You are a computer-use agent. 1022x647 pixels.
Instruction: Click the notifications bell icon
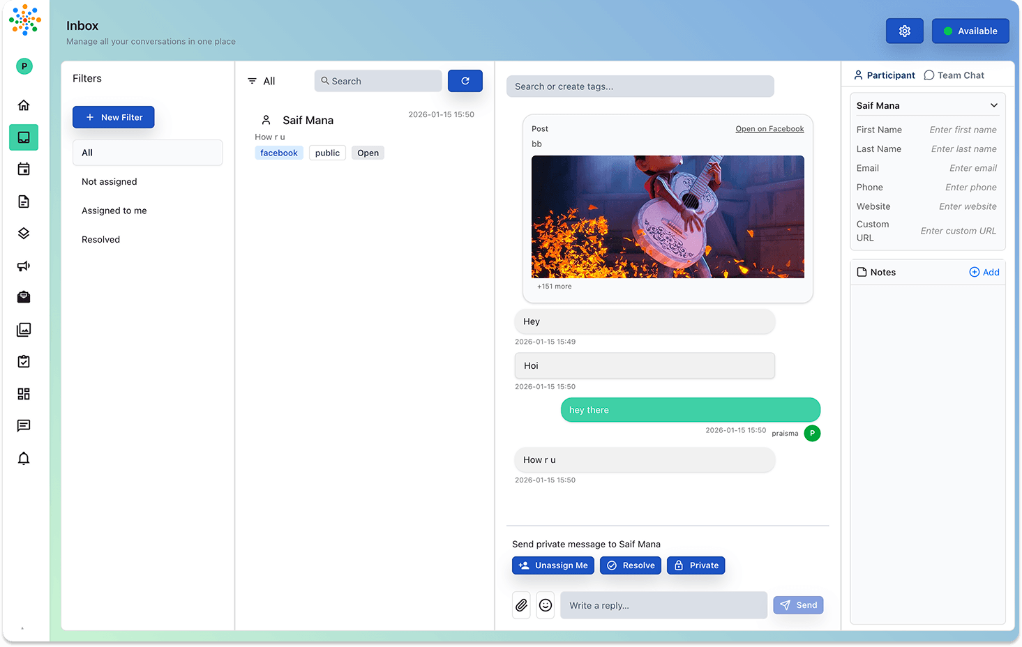[x=24, y=458]
